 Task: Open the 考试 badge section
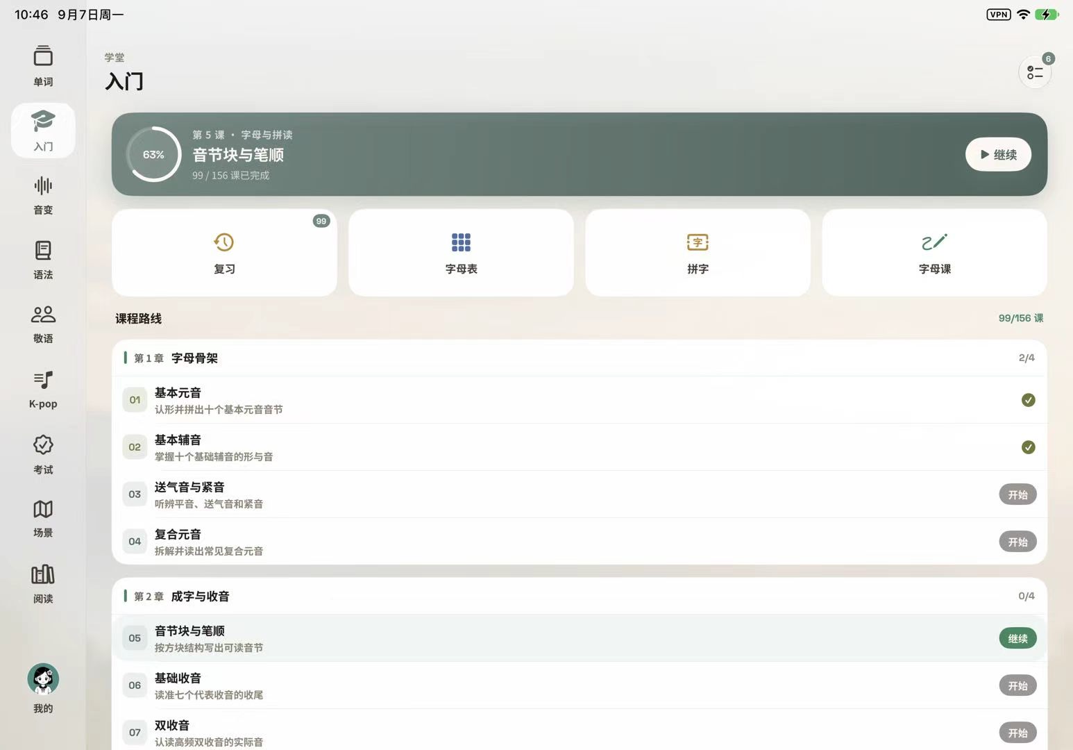[43, 454]
